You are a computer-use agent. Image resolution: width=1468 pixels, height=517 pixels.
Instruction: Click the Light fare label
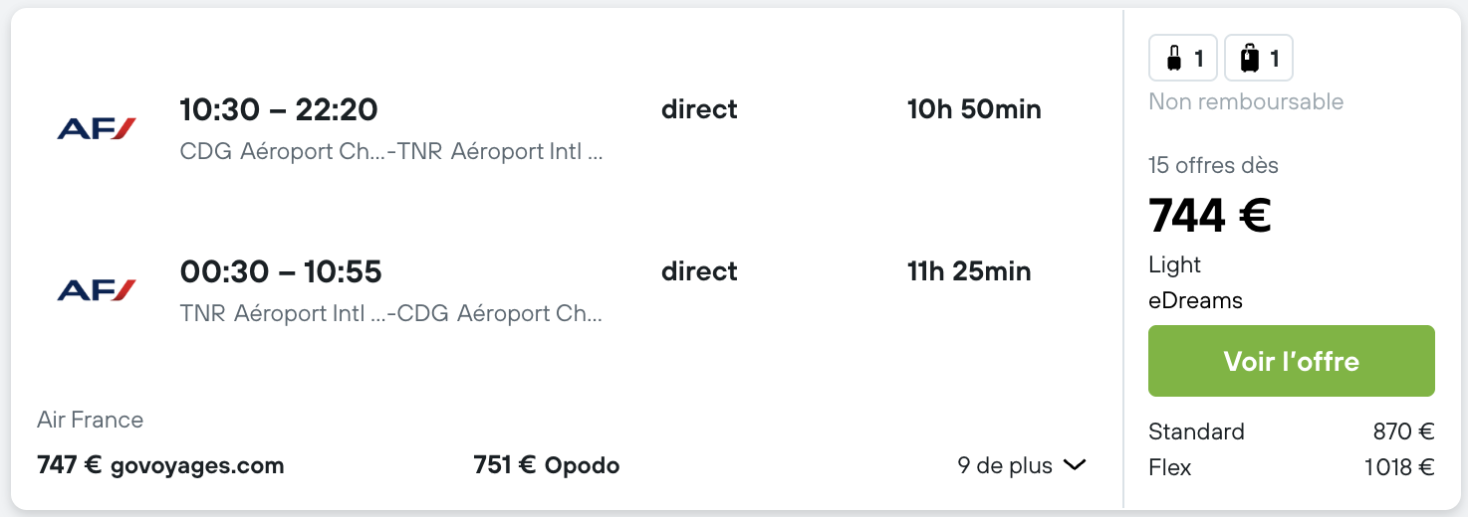(x=1174, y=265)
